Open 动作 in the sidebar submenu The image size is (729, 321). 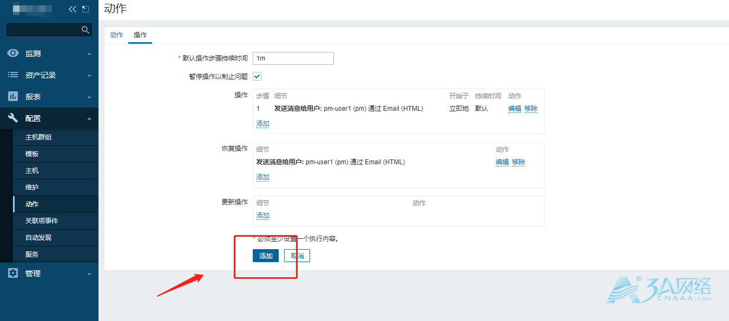pyautogui.click(x=55, y=204)
